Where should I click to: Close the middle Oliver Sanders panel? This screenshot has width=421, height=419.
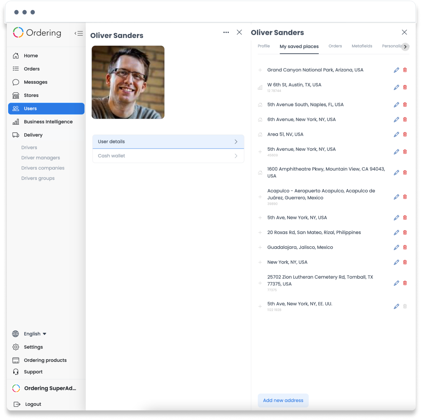click(239, 32)
